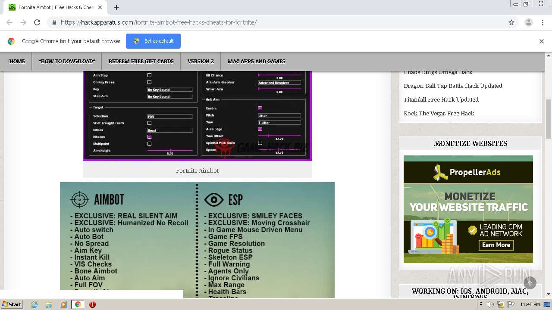Image resolution: width=552 pixels, height=310 pixels.
Task: Click the Fortnite aimbot menu screenshot image
Action: (x=197, y=116)
